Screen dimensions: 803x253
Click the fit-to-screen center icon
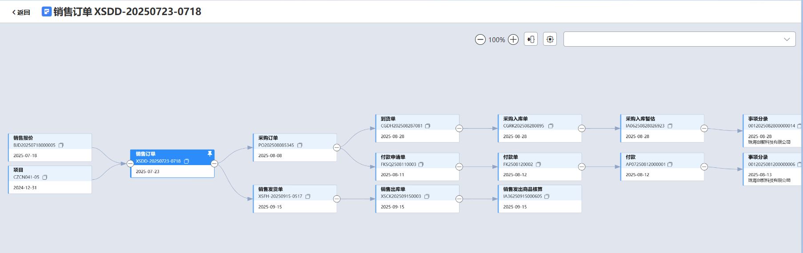[550, 40]
